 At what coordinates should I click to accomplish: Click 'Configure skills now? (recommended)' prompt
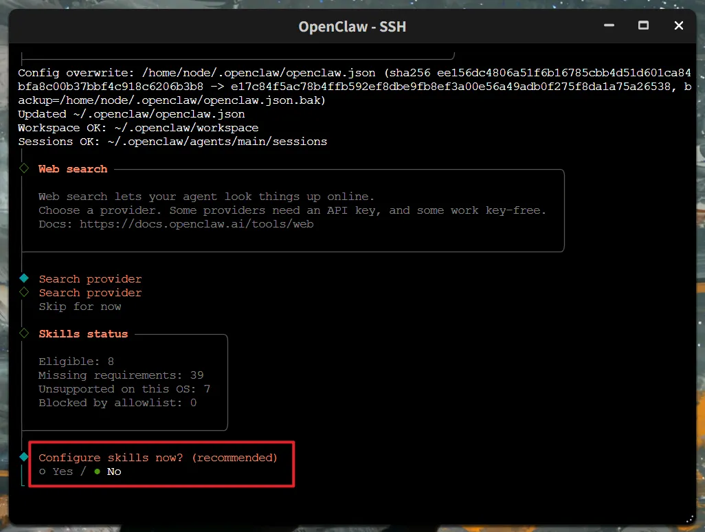pyautogui.click(x=158, y=458)
